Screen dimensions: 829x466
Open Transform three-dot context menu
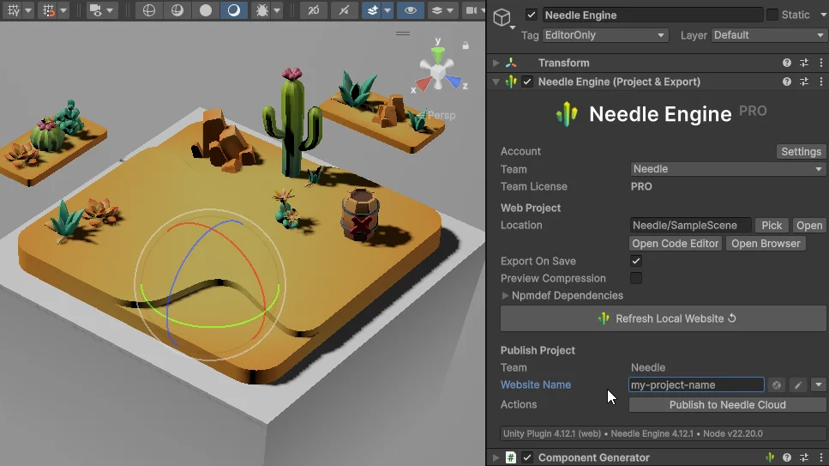click(821, 63)
